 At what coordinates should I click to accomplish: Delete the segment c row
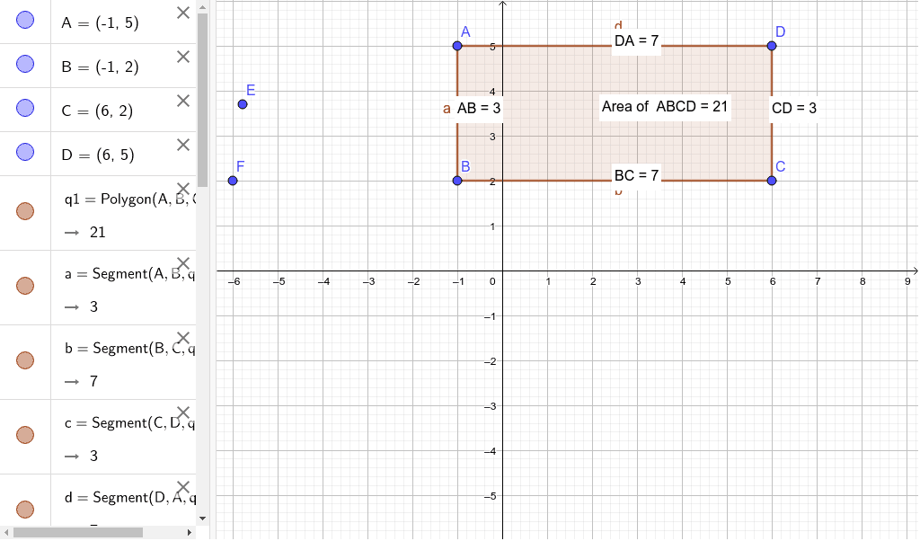coord(183,412)
